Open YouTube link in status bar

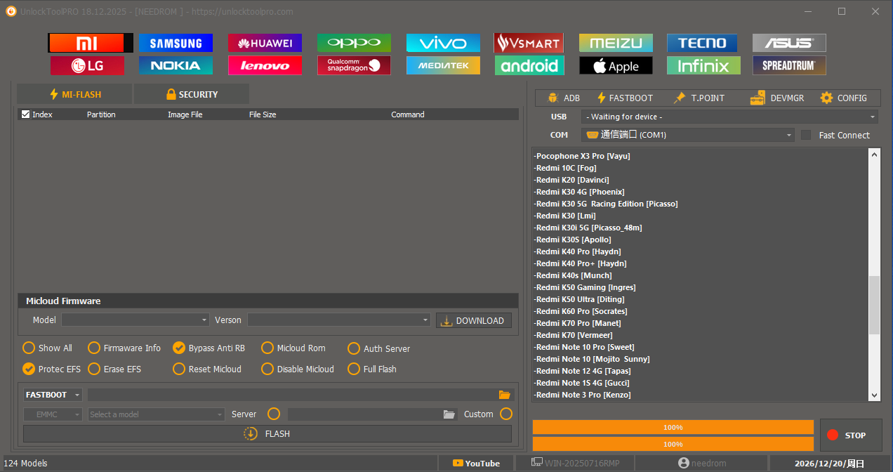click(x=477, y=464)
